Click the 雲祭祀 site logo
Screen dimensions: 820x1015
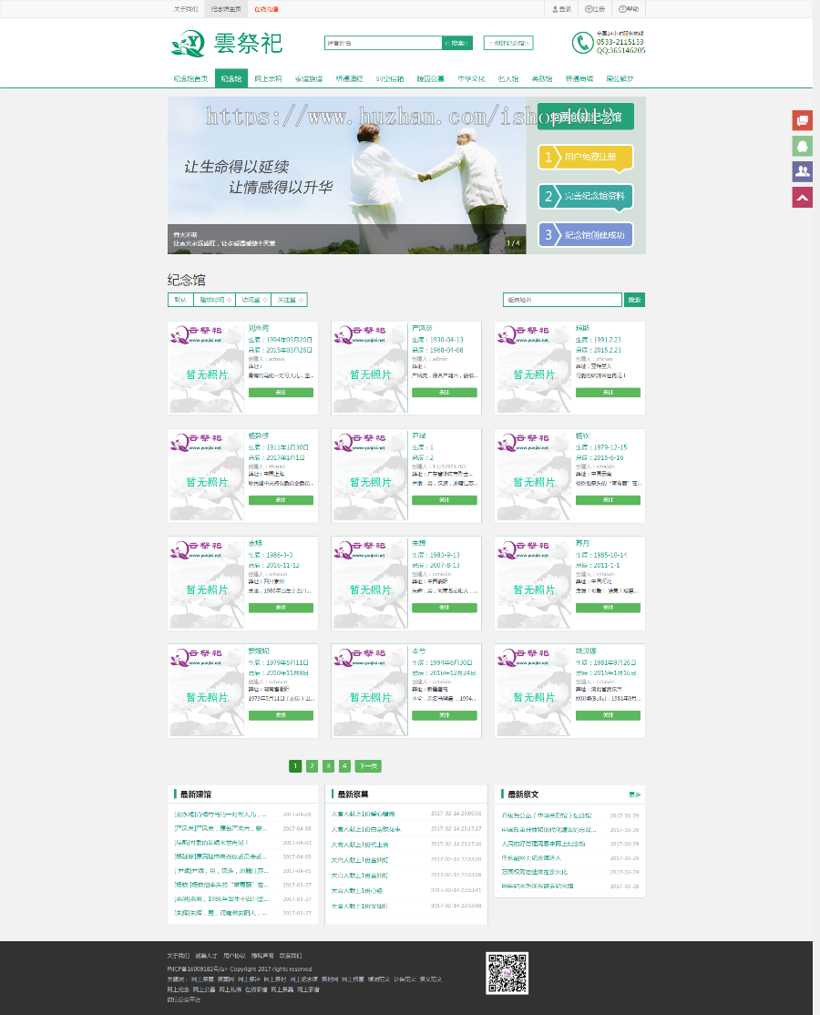tap(228, 43)
